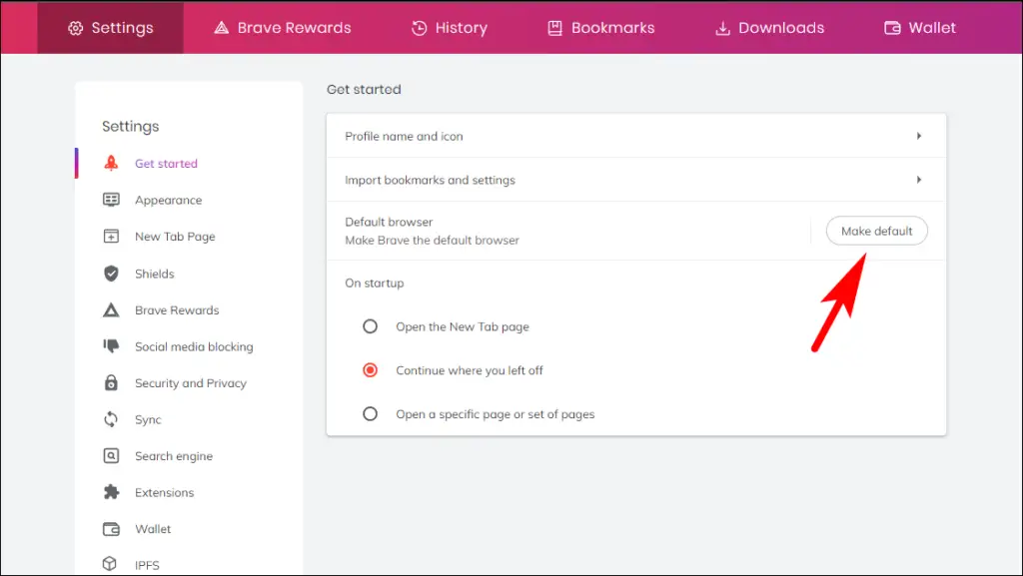This screenshot has width=1023, height=576.
Task: Click the Get started page heading
Action: [364, 89]
